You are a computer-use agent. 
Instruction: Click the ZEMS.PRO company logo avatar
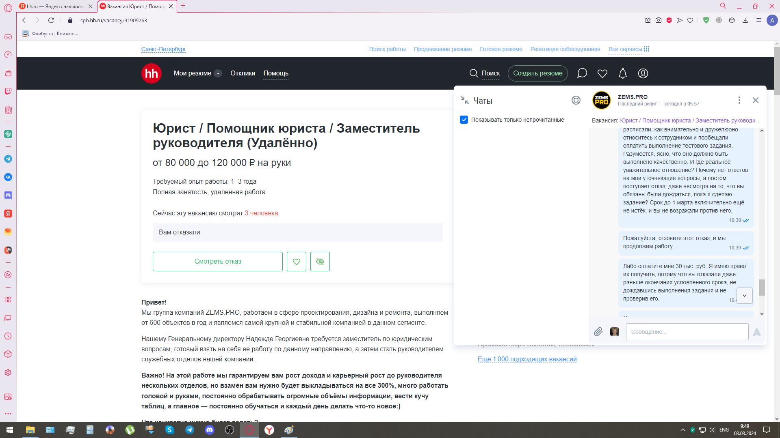602,100
